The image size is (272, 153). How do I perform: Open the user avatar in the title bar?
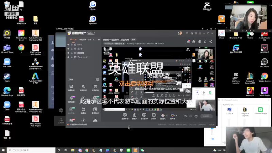pyautogui.click(x=180, y=33)
